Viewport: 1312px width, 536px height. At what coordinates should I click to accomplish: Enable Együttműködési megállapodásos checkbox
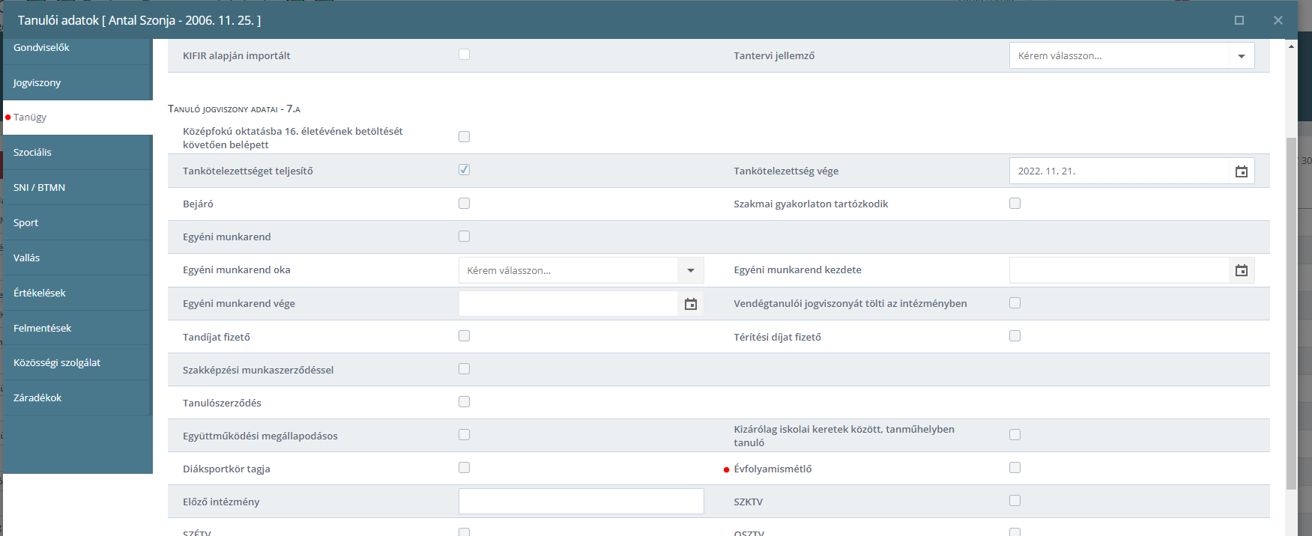(x=464, y=435)
